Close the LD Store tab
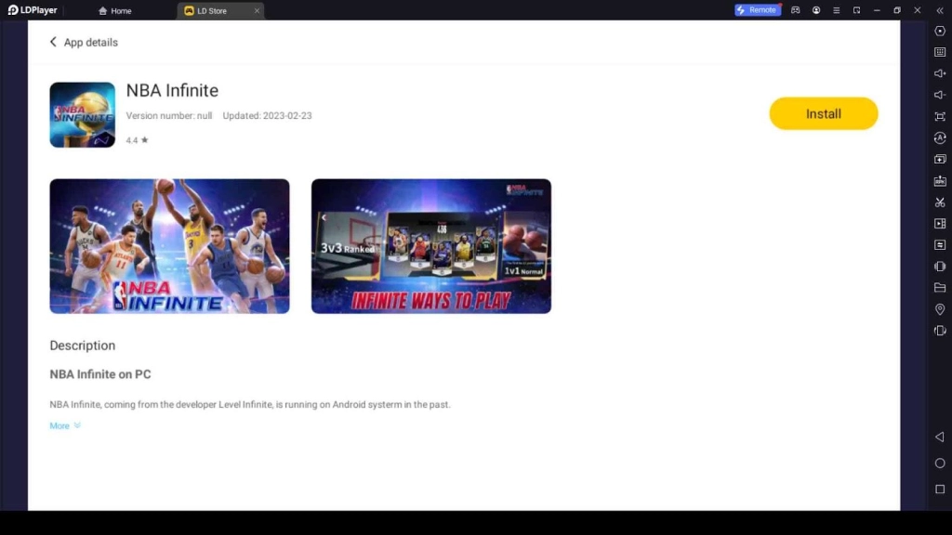Screen dimensions: 952x535 click(257, 11)
